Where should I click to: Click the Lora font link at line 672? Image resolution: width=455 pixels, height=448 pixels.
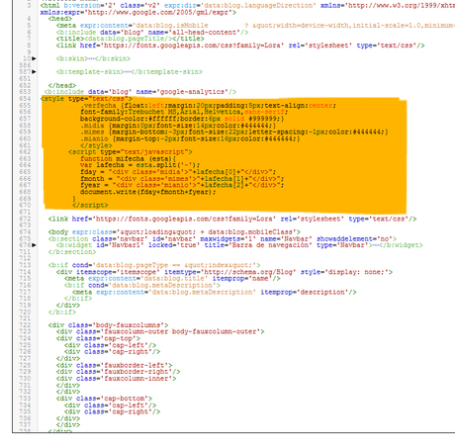click(x=232, y=219)
